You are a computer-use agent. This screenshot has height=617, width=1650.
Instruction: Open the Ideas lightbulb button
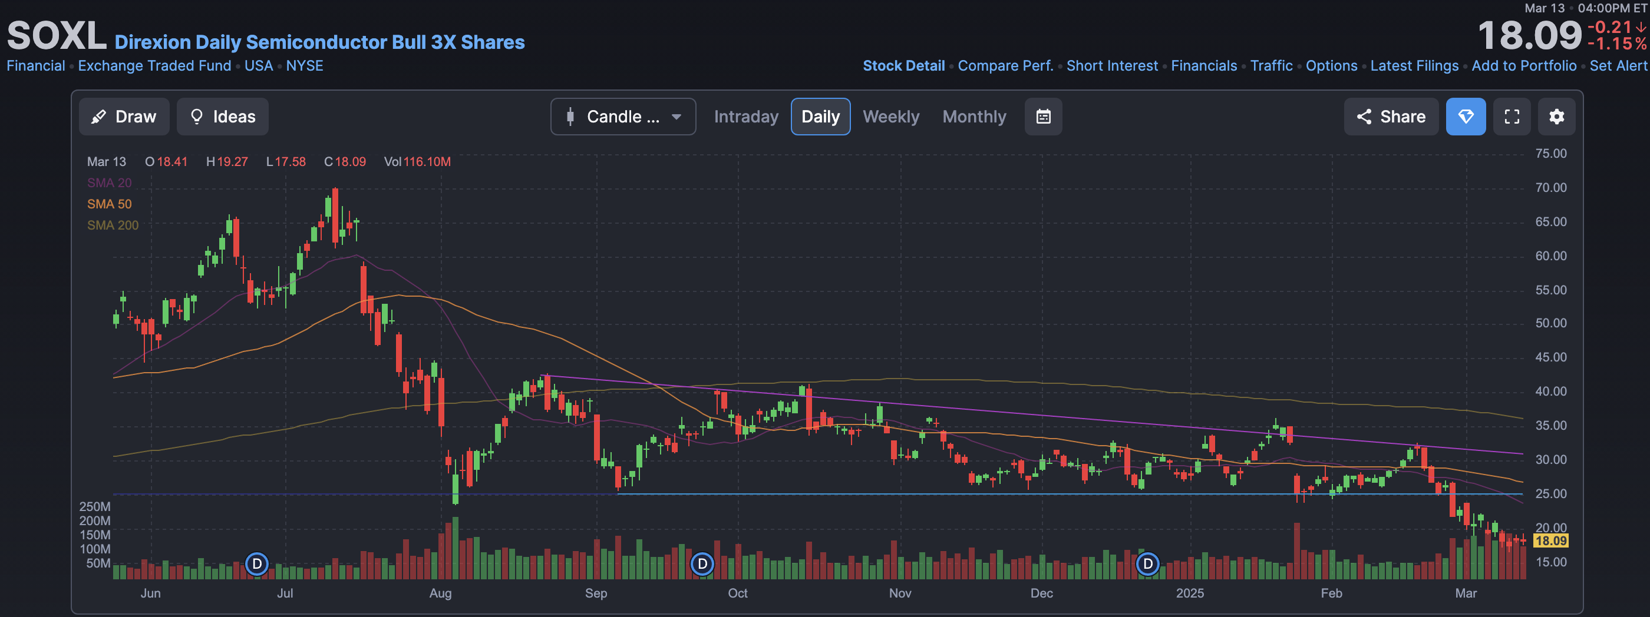tap(222, 117)
